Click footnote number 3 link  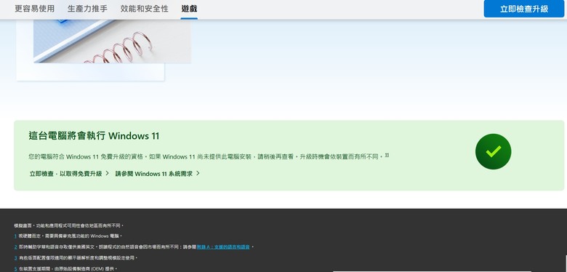[x=15, y=258]
